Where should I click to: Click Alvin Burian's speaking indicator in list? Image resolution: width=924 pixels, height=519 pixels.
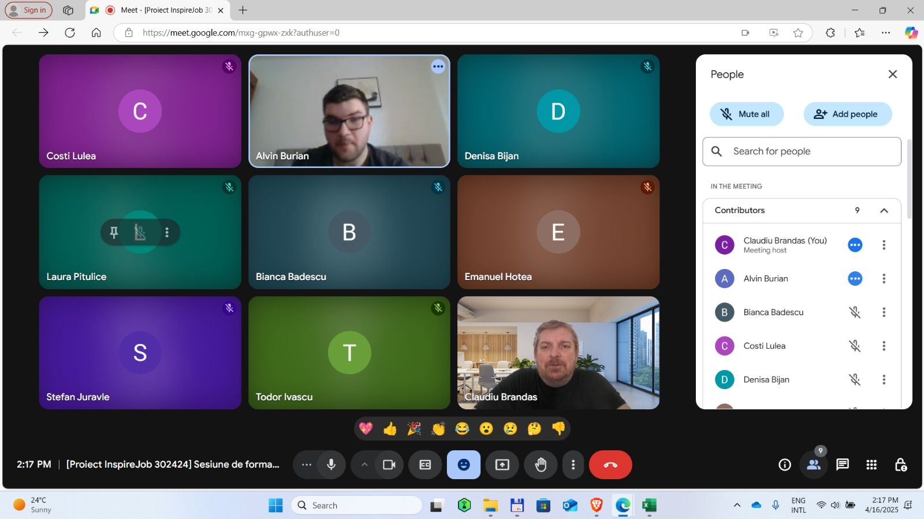[x=855, y=279]
